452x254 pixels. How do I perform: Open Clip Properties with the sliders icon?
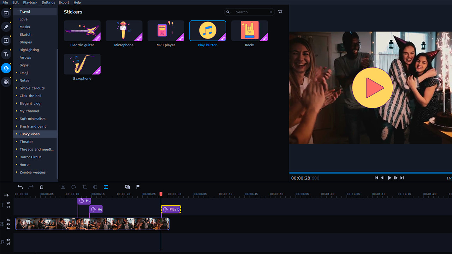106,187
